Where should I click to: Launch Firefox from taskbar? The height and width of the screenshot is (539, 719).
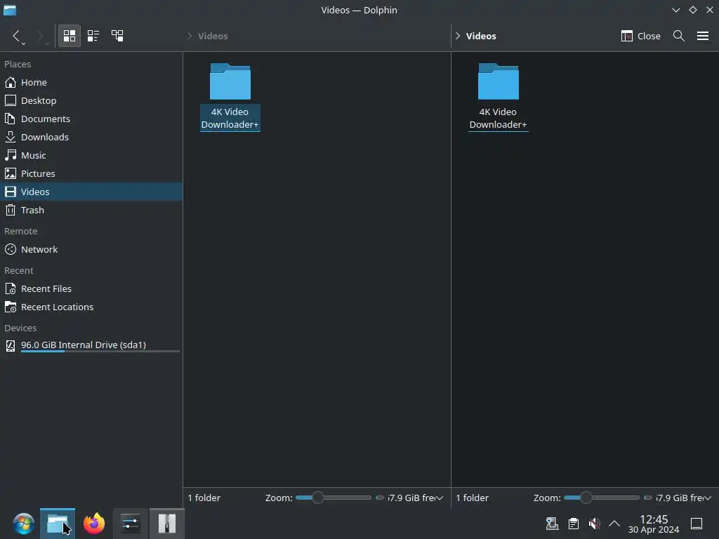pos(94,524)
